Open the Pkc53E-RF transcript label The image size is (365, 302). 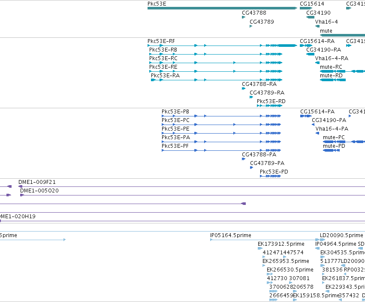click(x=161, y=41)
